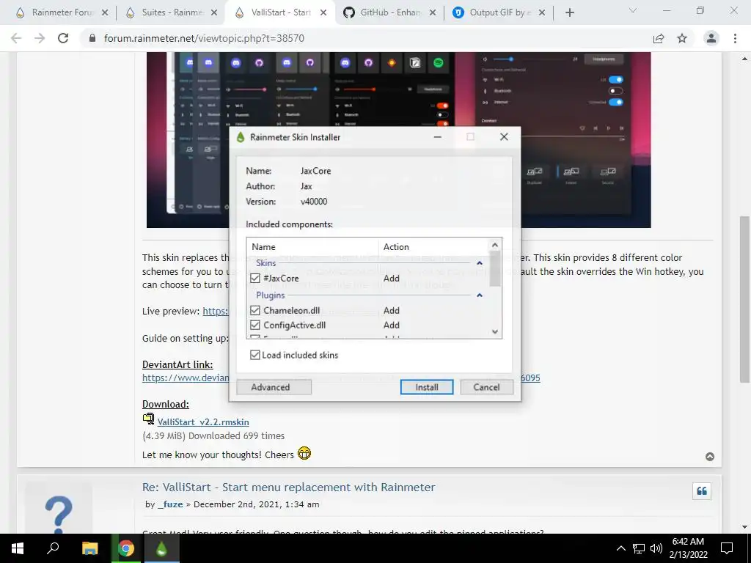Click the Chrome taskbar icon
This screenshot has width=751, height=563.
[x=126, y=548]
